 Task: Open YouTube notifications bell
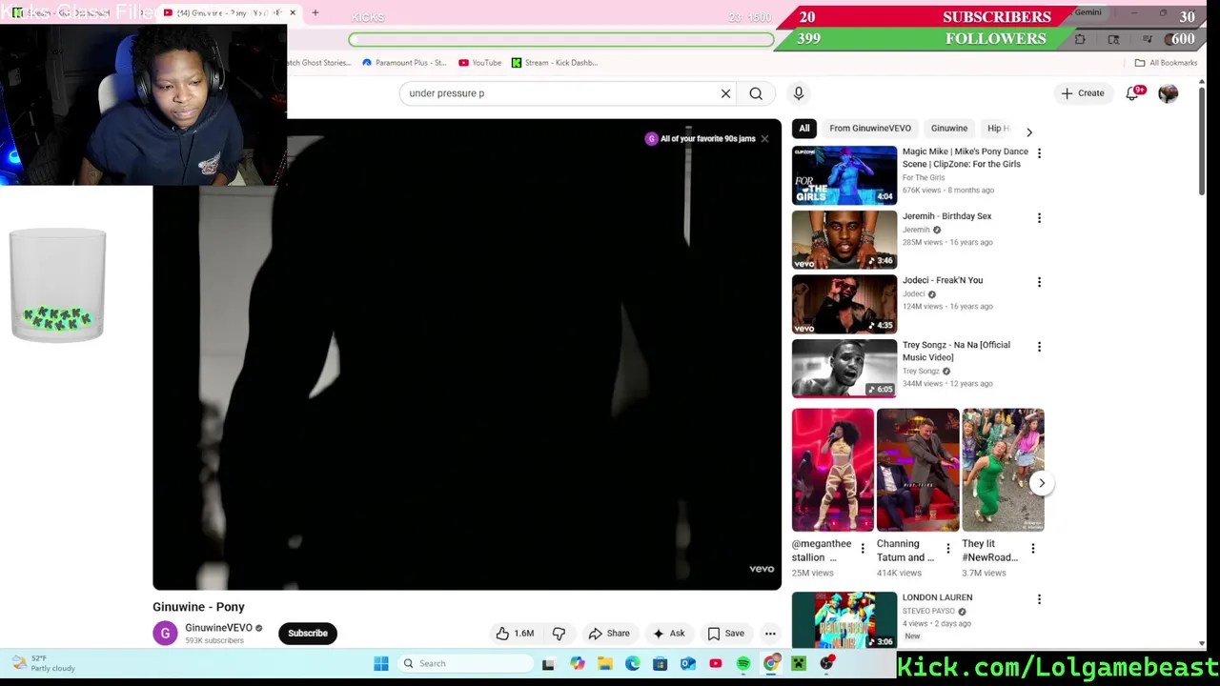1132,93
